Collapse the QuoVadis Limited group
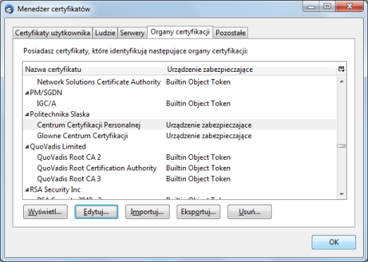The width and height of the screenshot is (368, 262). coord(27,147)
